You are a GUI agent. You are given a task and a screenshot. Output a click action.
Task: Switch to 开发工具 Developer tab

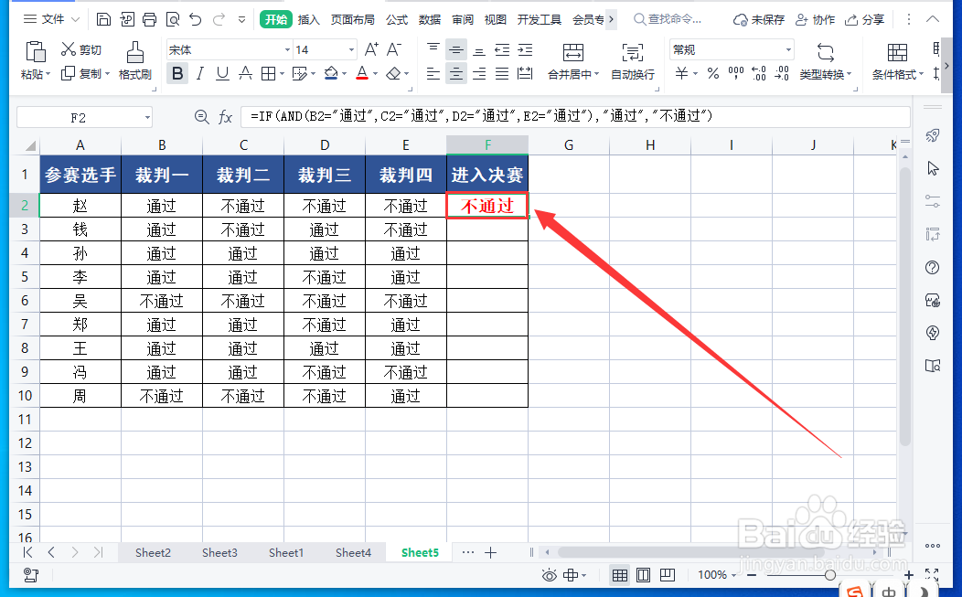[x=540, y=19]
